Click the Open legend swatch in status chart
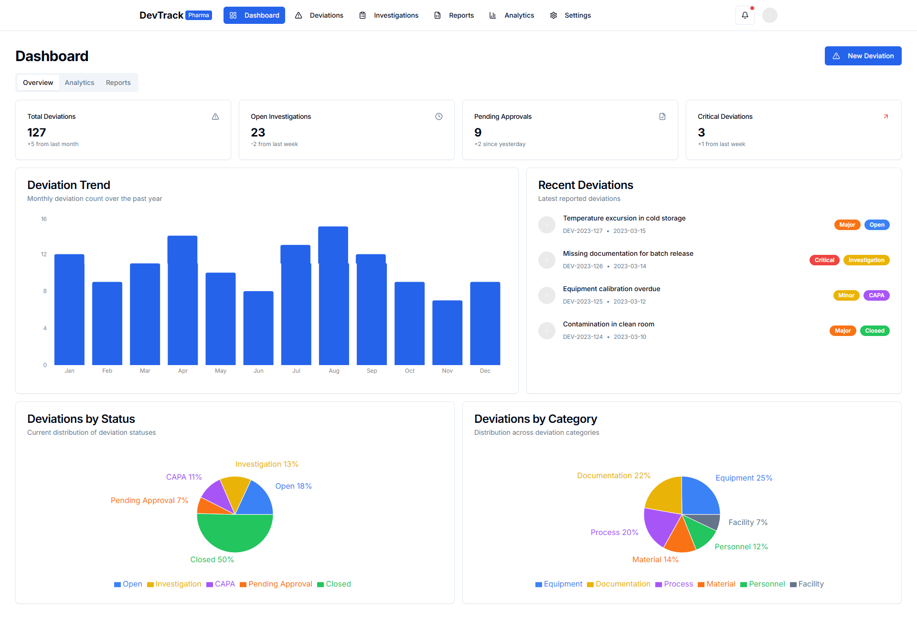 [117, 585]
